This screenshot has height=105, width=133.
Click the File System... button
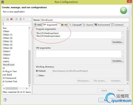point(100,81)
